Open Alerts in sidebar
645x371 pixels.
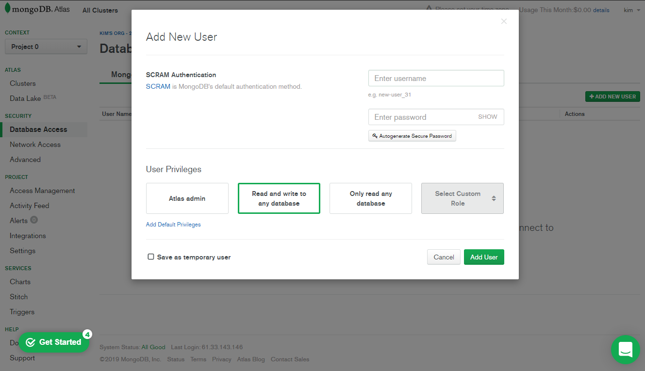coord(18,221)
